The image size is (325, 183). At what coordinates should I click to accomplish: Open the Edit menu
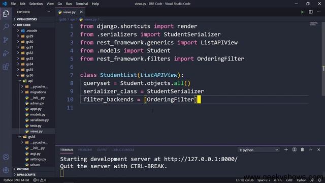click(22, 4)
